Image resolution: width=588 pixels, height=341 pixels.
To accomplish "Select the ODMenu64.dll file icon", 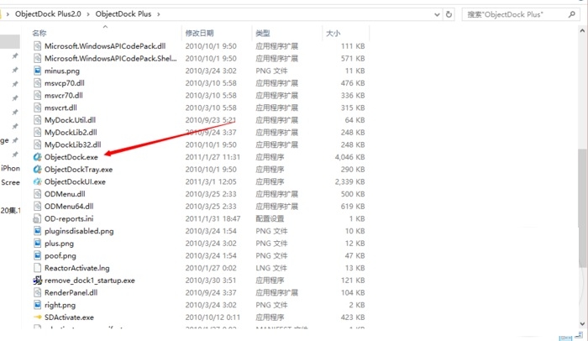I will (37, 207).
